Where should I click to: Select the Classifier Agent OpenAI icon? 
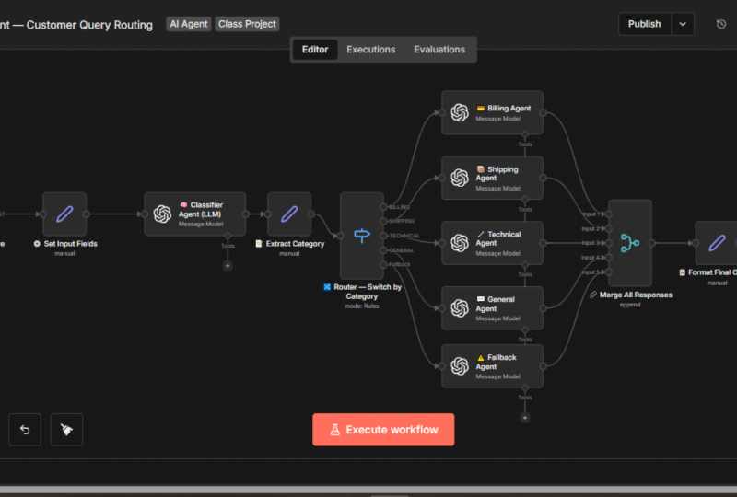click(x=163, y=214)
